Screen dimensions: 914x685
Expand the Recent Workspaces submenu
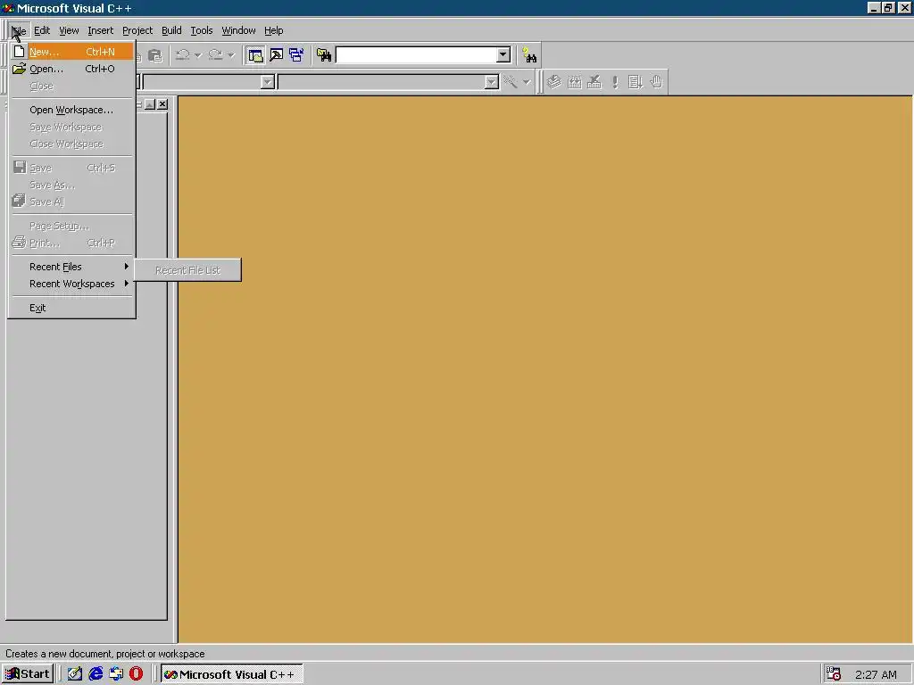tap(71, 284)
